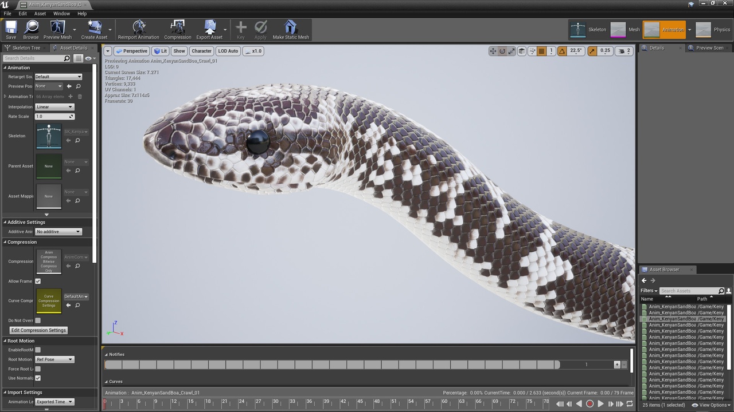Step to the last frame
The width and height of the screenshot is (734, 412).
[x=620, y=404]
